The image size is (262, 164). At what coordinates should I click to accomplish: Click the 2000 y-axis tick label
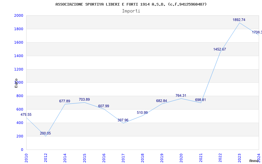[18, 16]
